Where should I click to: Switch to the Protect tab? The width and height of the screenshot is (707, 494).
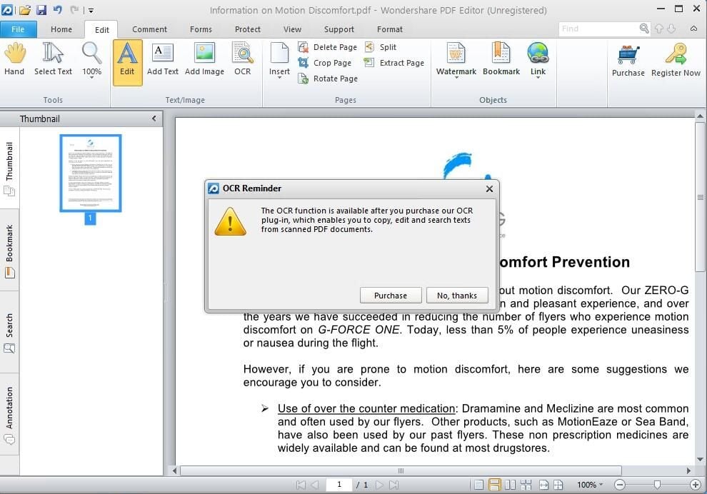coord(248,29)
